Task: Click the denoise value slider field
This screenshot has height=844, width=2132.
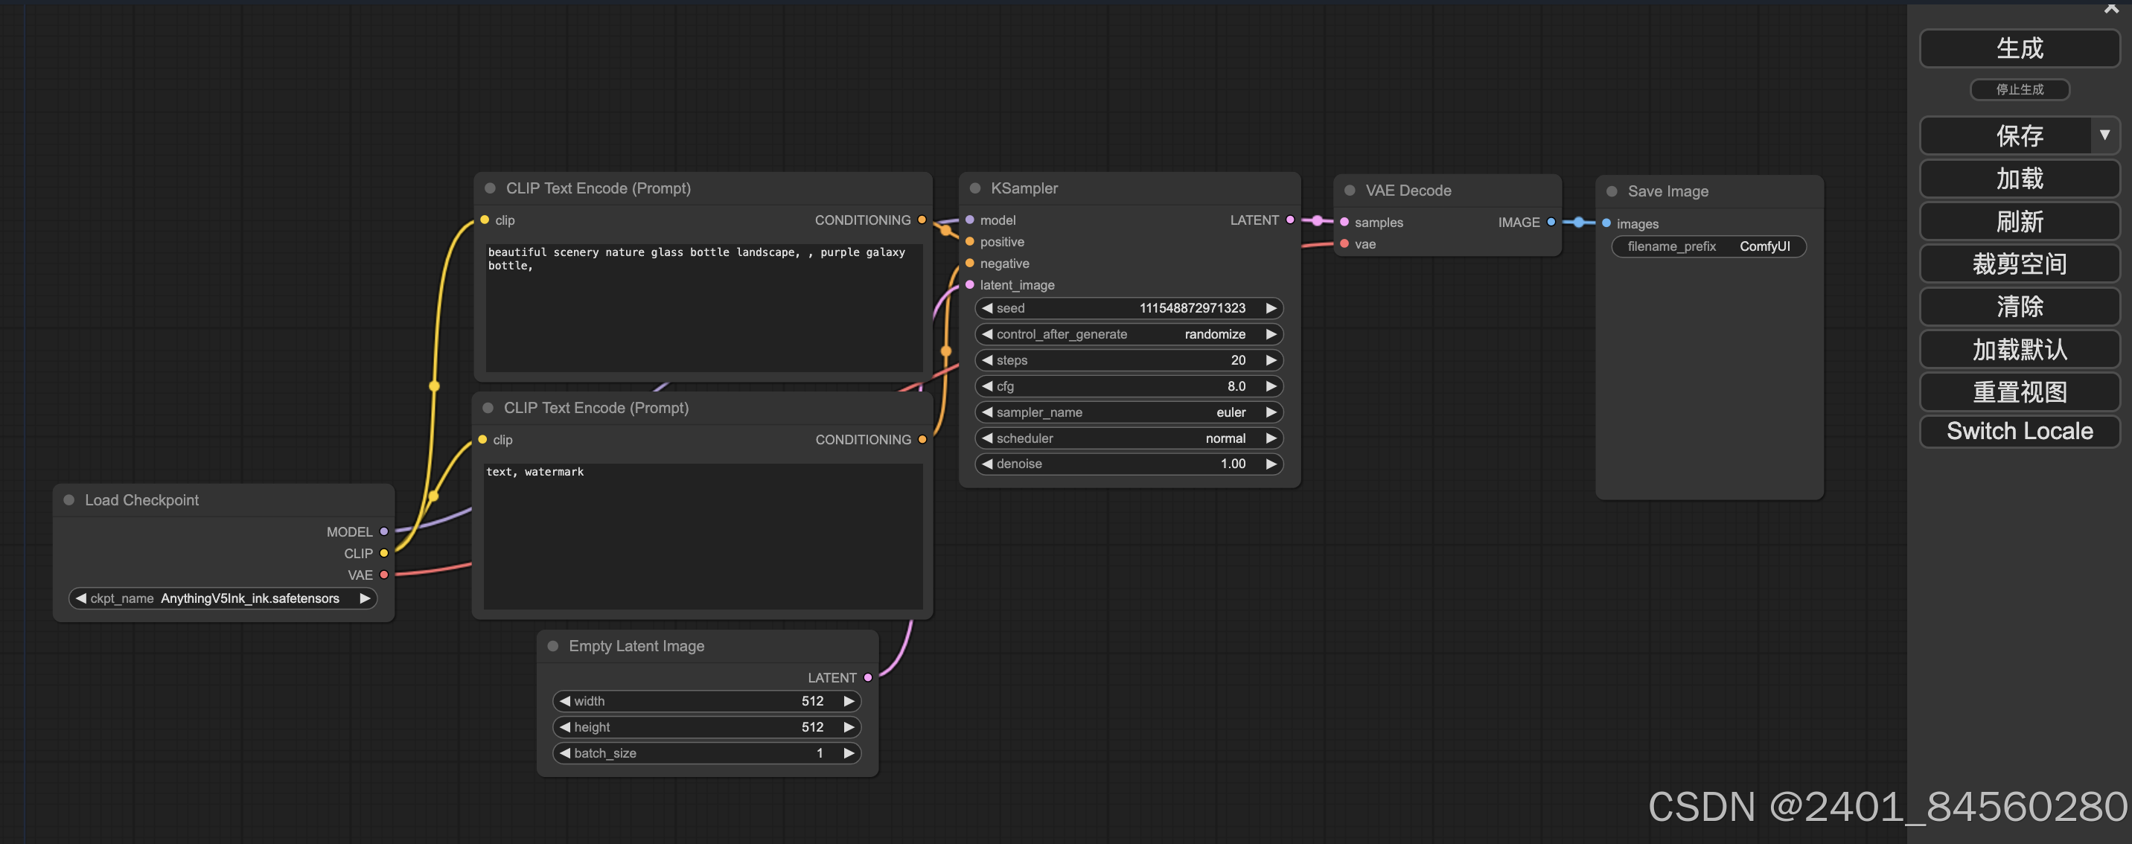Action: point(1129,464)
